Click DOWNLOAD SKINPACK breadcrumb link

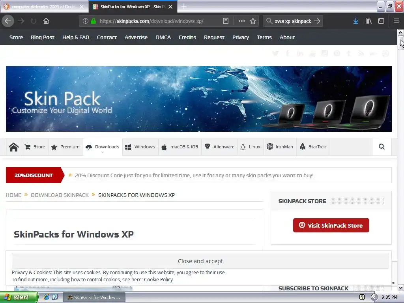coord(60,195)
